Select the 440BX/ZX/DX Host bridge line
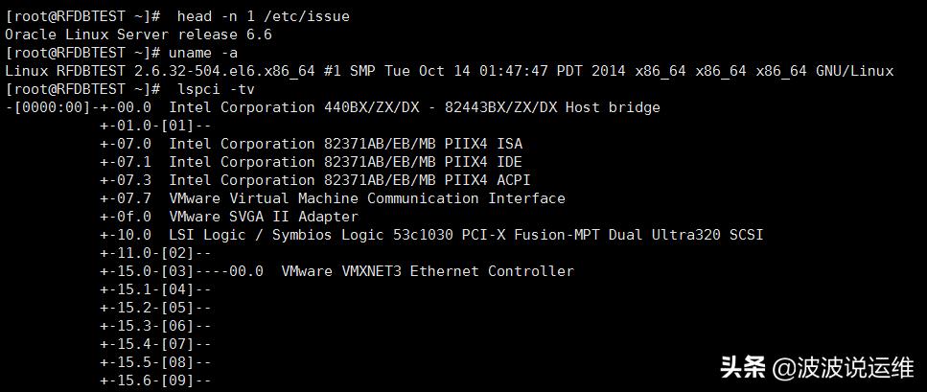The width and height of the screenshot is (927, 392). [414, 107]
